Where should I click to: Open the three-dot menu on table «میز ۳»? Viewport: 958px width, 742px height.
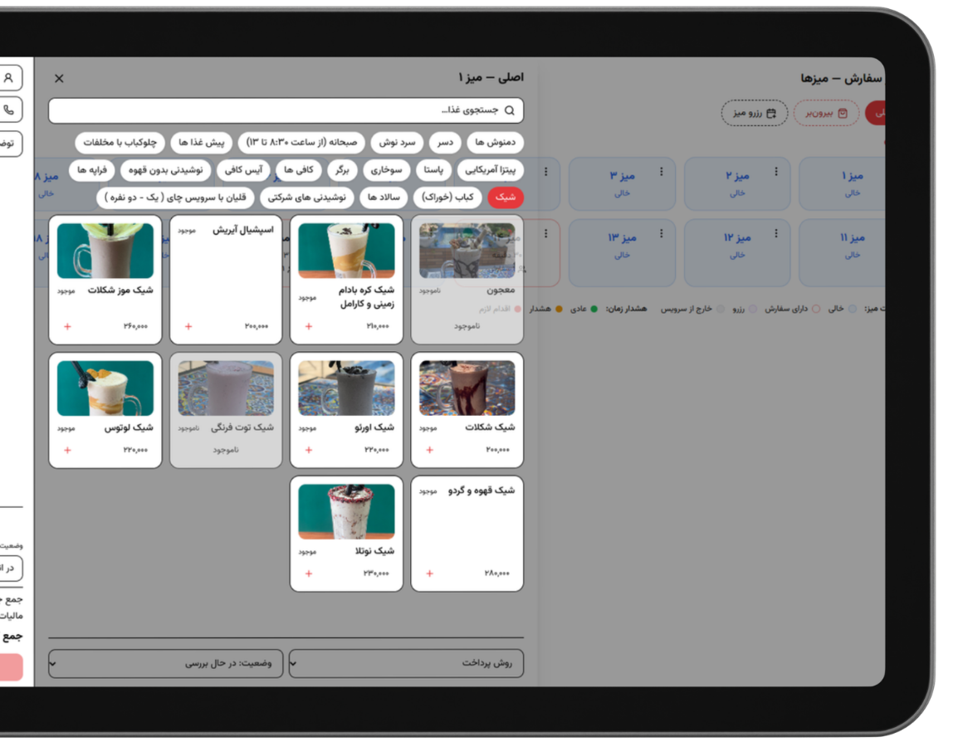click(x=661, y=172)
